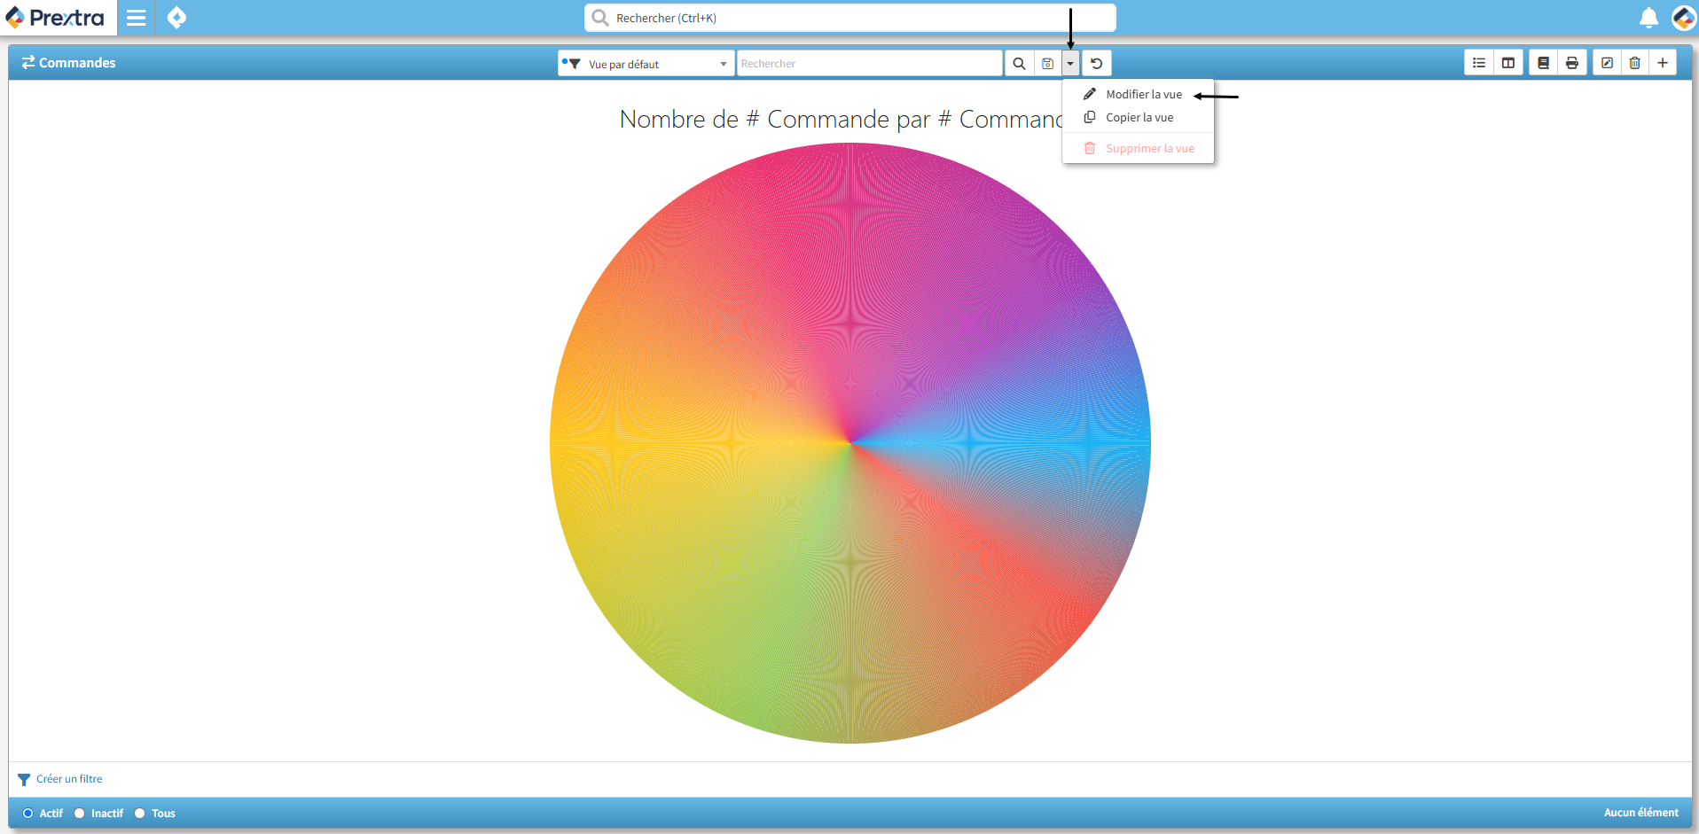Image resolution: width=1699 pixels, height=834 pixels.
Task: Switch to list display icon
Action: [1479, 63]
